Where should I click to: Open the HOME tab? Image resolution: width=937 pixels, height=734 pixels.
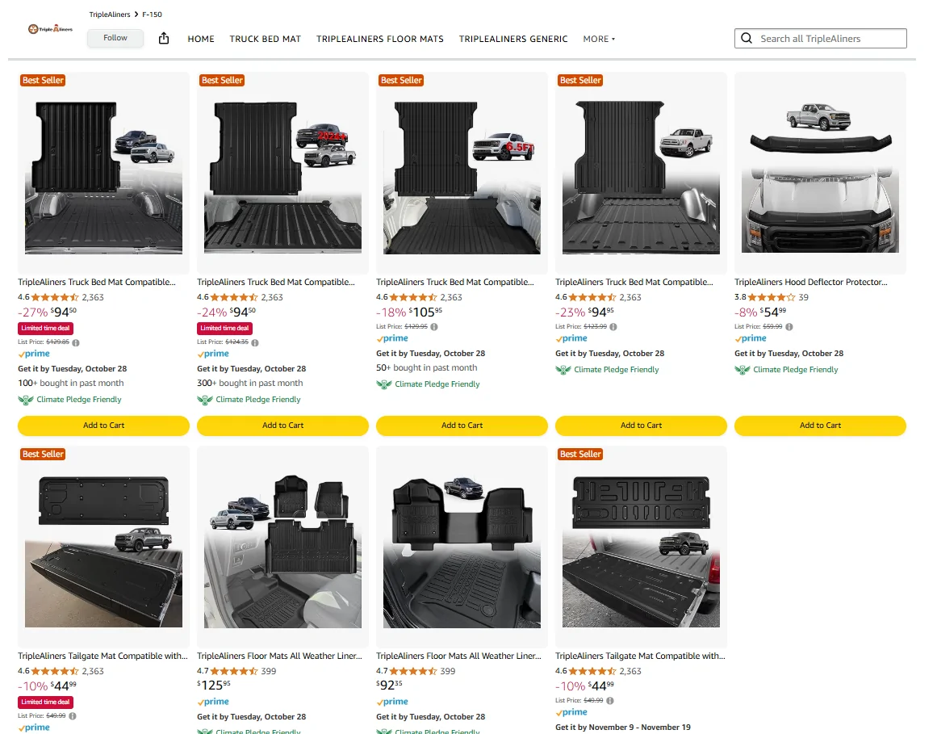click(x=201, y=39)
